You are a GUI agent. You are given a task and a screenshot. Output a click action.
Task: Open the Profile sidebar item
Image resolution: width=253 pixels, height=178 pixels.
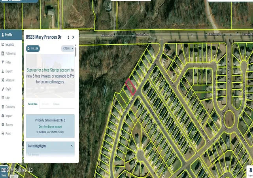[11, 35]
